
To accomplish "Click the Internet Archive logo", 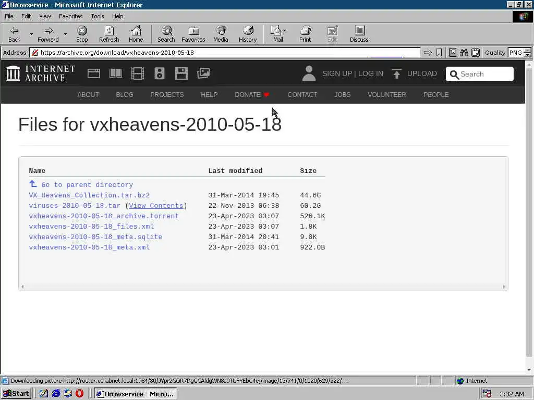I will (x=41, y=73).
